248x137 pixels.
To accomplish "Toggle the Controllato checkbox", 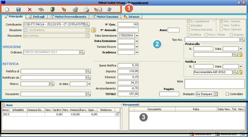I will [x=228, y=94].
